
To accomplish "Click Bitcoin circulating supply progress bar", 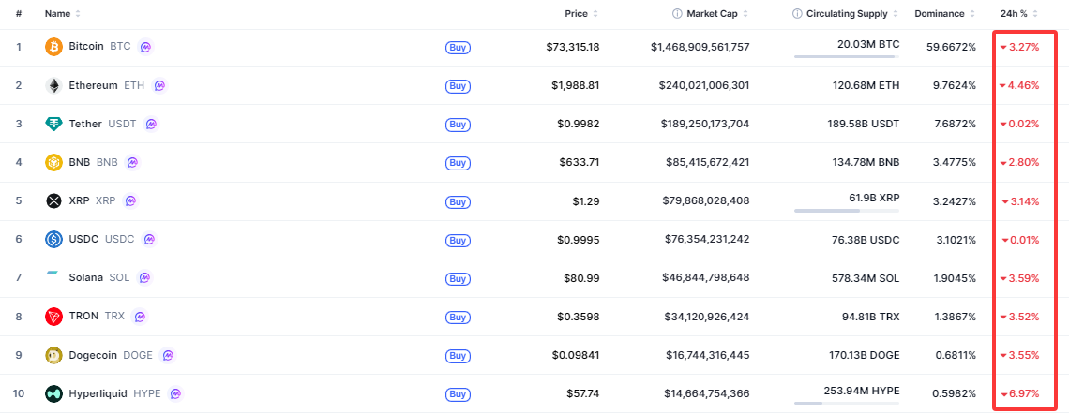I will point(847,56).
